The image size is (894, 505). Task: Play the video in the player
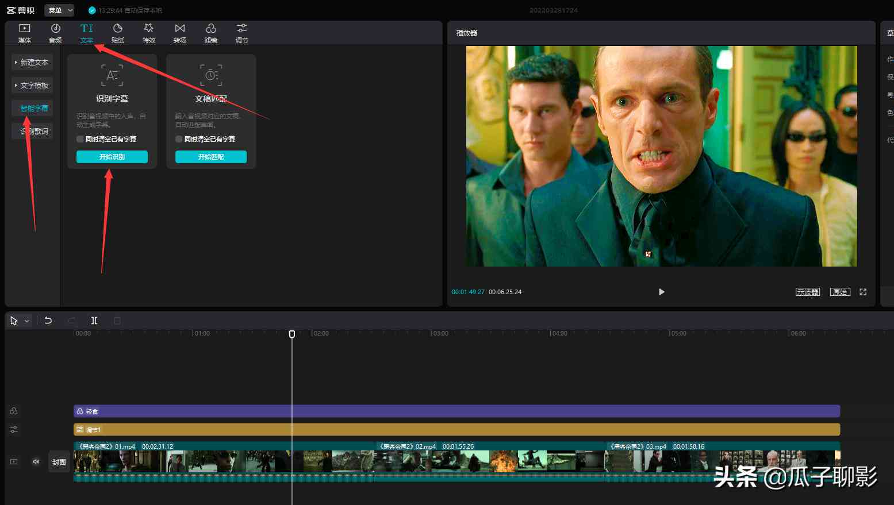pyautogui.click(x=661, y=292)
